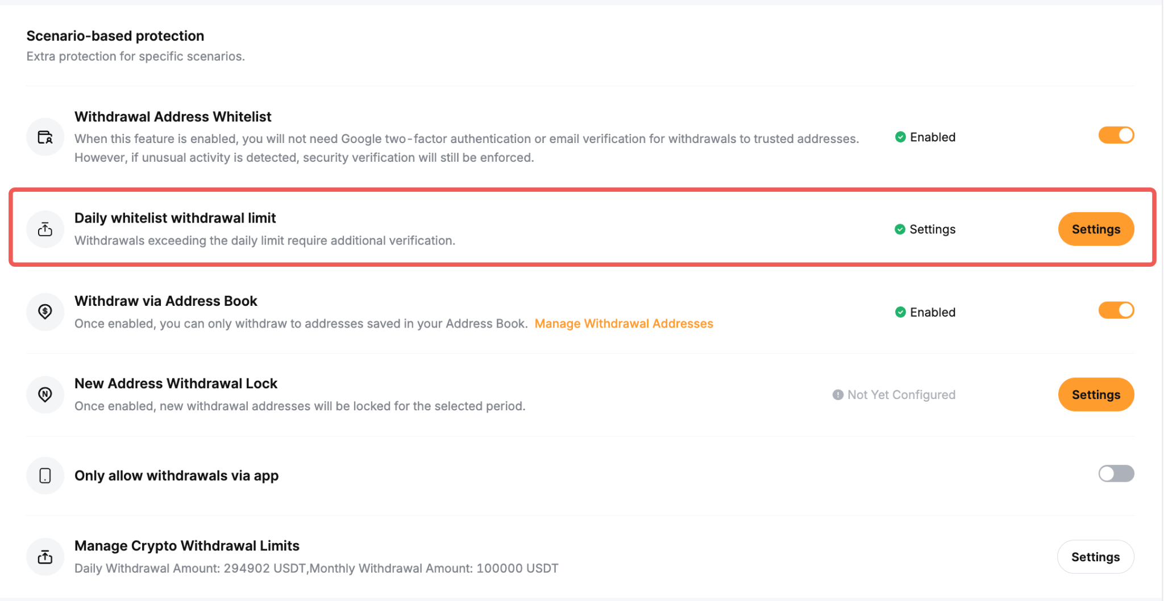Click the Withdrawal Address Whitelist icon

click(x=45, y=137)
